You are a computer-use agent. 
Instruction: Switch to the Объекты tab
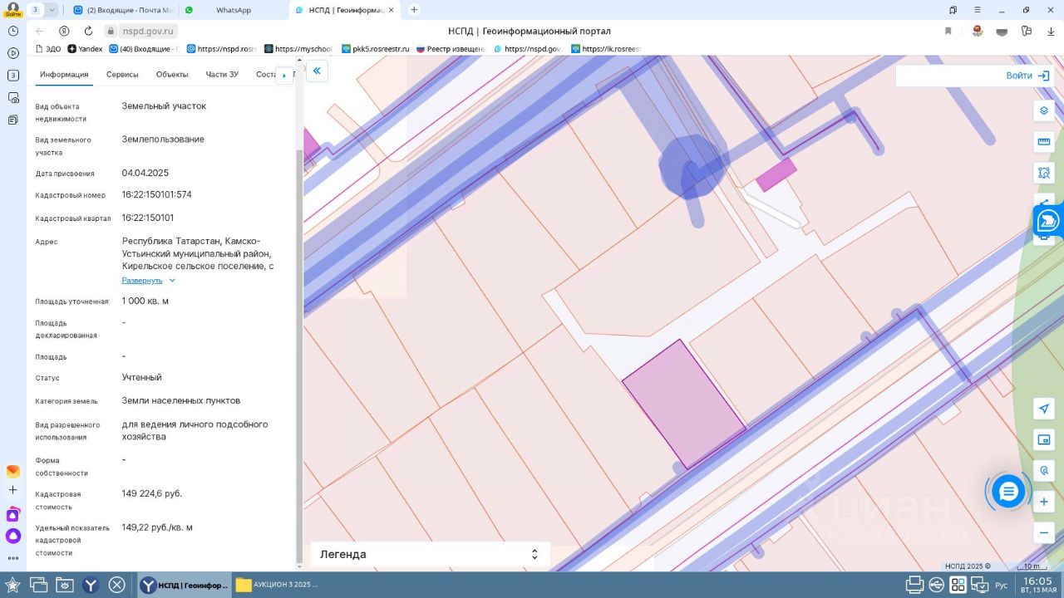172,74
